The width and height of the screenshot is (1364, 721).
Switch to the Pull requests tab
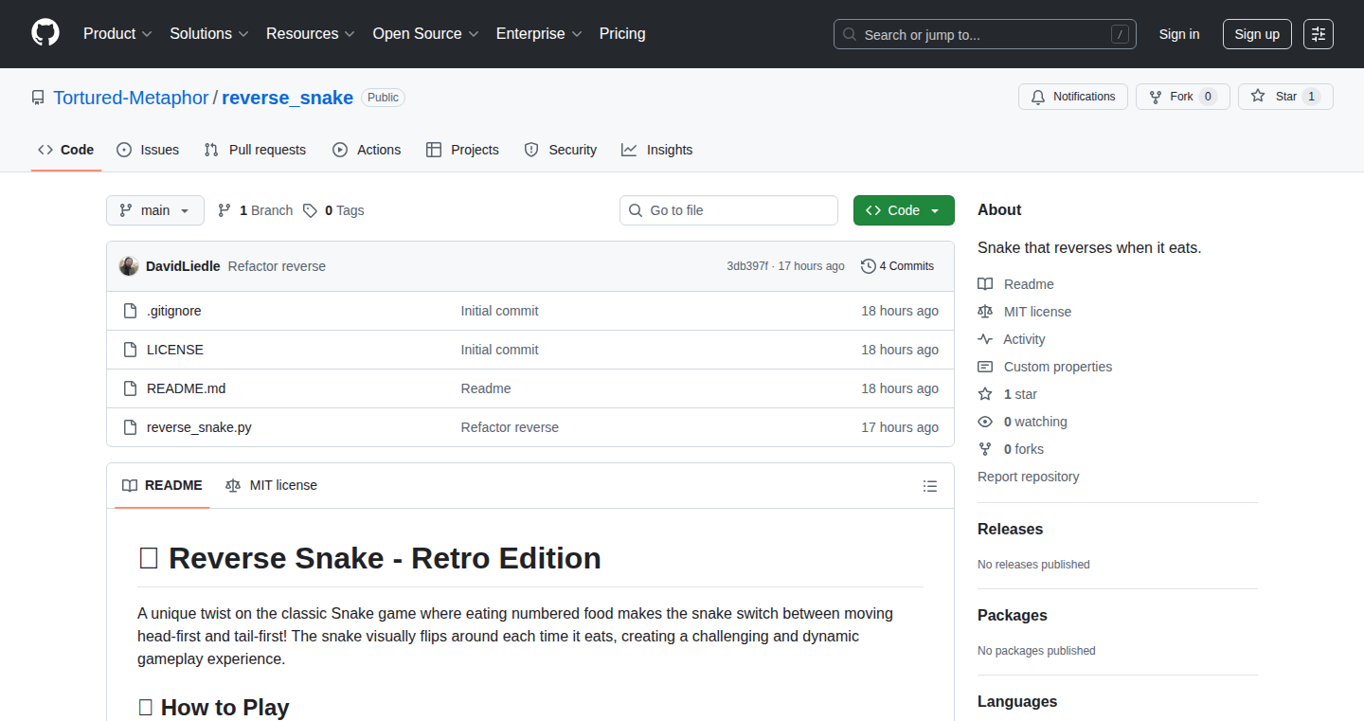(255, 150)
